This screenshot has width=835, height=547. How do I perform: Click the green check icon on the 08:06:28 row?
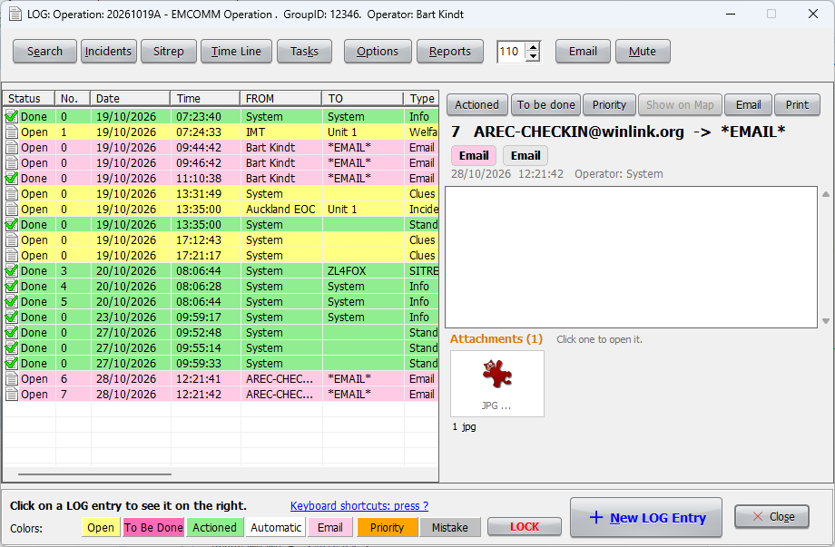tap(11, 287)
